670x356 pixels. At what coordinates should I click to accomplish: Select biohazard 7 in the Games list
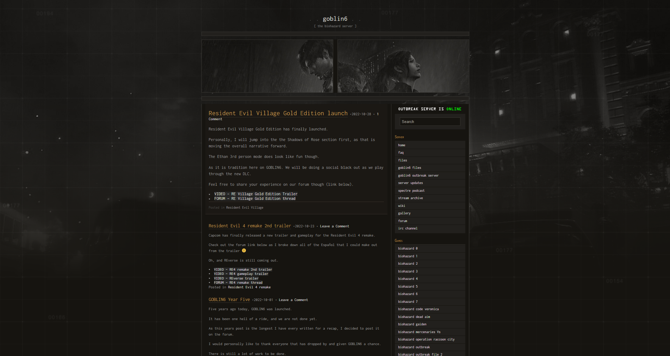click(430, 302)
